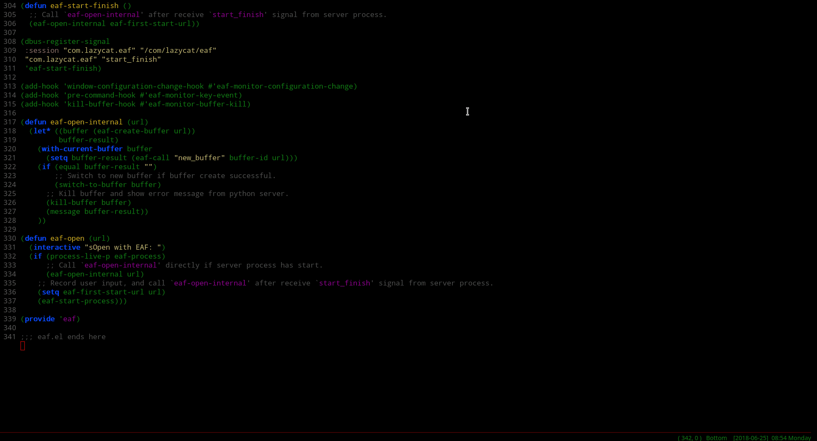Image resolution: width=817 pixels, height=441 pixels.
Task: Click line number 317 in the gutter
Action: click(x=10, y=122)
